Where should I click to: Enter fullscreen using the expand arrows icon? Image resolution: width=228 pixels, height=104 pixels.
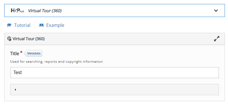(217, 39)
